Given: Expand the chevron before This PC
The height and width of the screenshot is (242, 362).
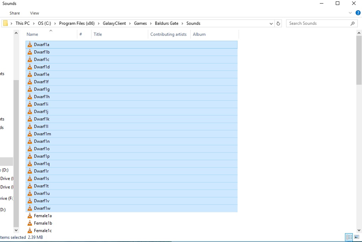Looking at the screenshot, I should coord(12,23).
